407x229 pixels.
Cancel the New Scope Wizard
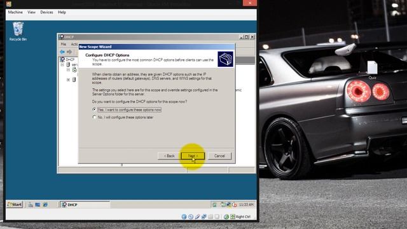click(x=219, y=156)
